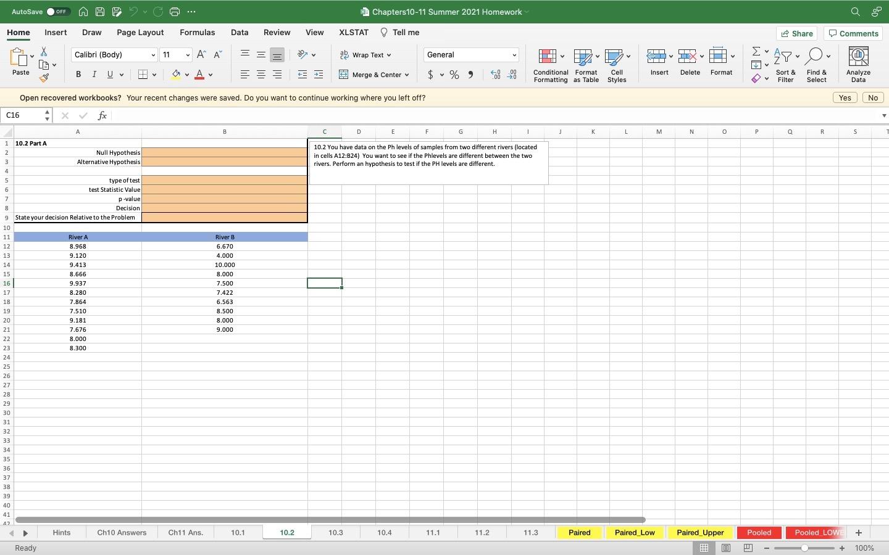The height and width of the screenshot is (555, 889).
Task: Open Sort & Filter
Action: pyautogui.click(x=786, y=65)
